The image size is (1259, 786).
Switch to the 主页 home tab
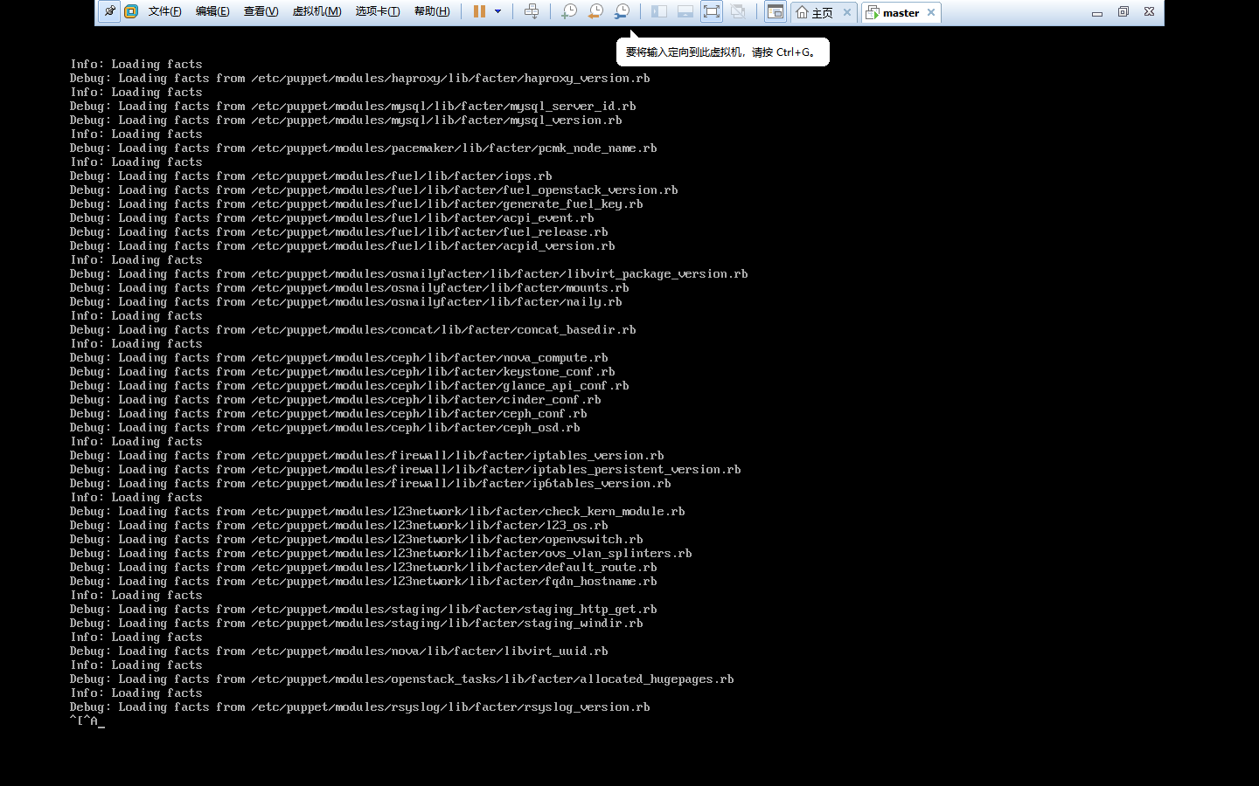pos(814,12)
